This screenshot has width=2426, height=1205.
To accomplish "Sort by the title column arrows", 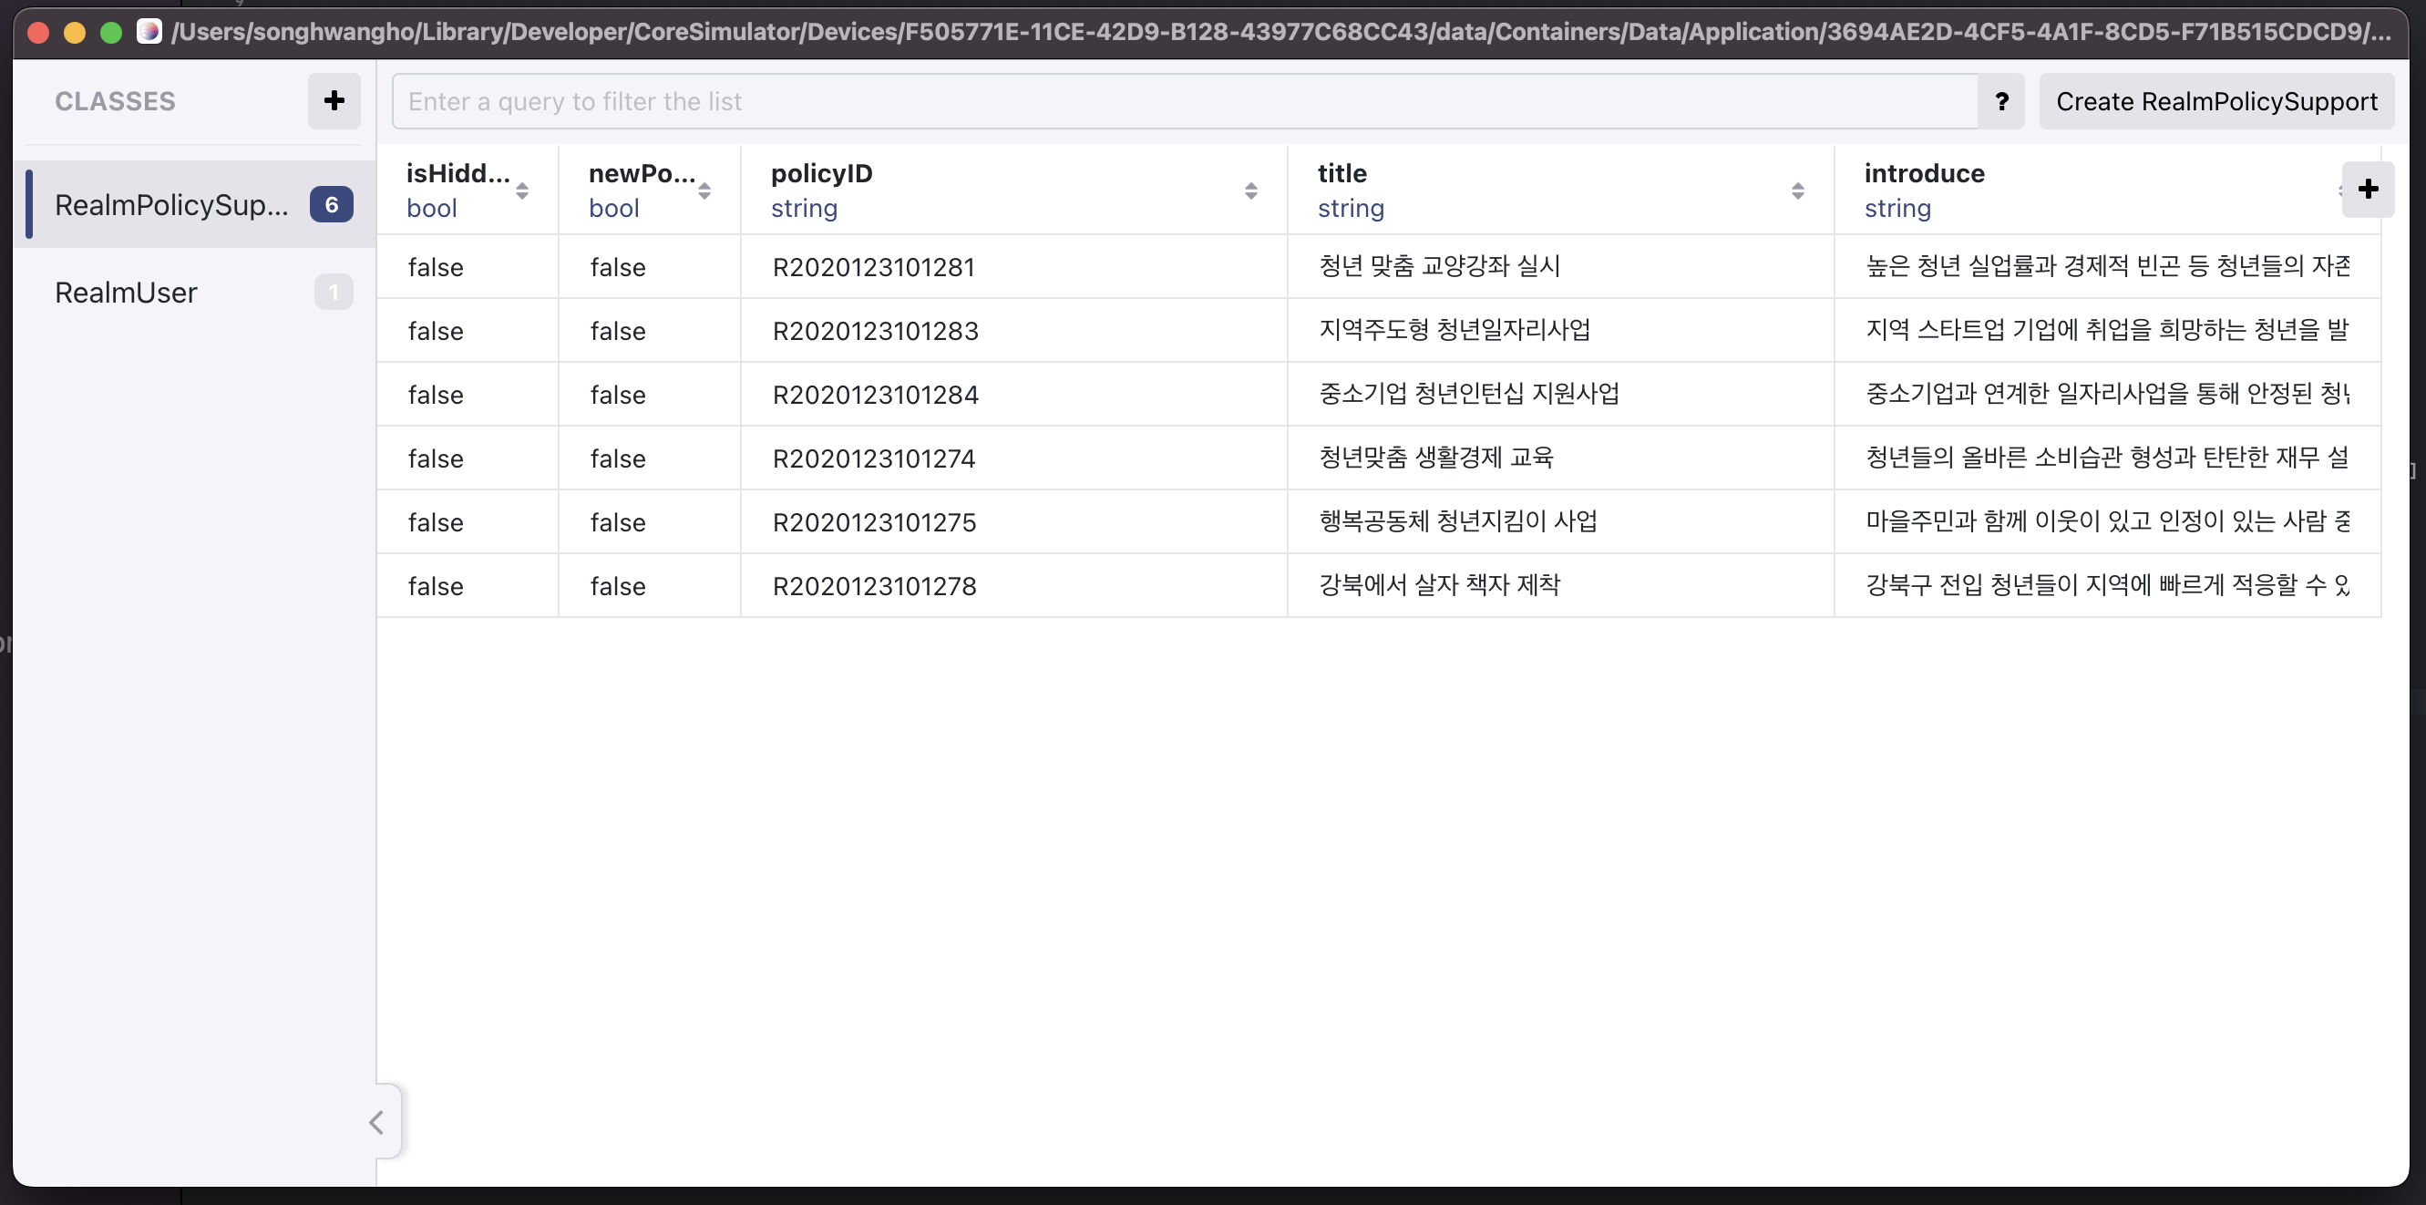I will tap(1797, 191).
